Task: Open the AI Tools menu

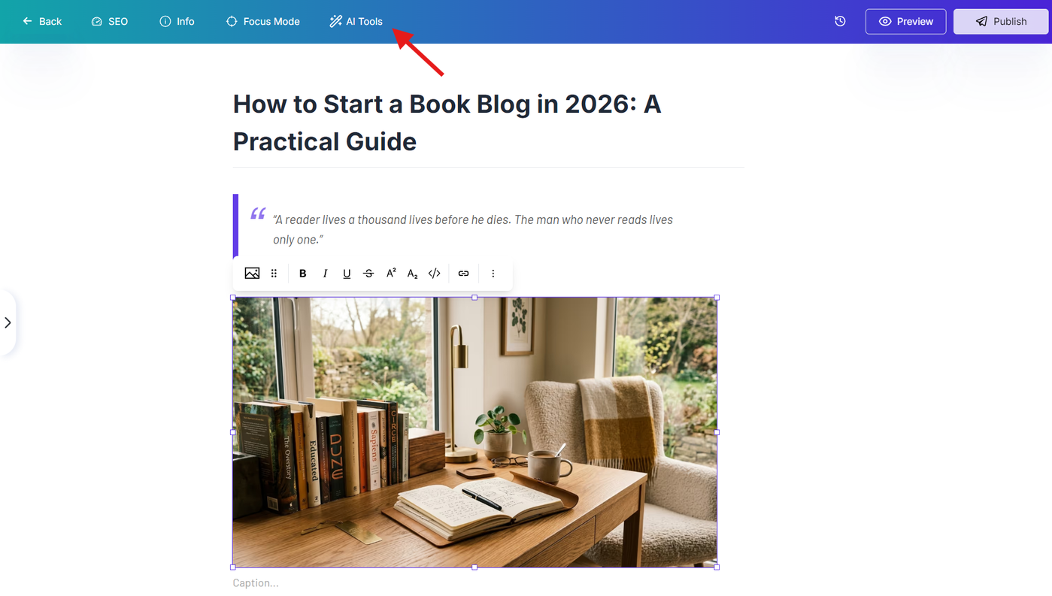Action: pyautogui.click(x=356, y=21)
